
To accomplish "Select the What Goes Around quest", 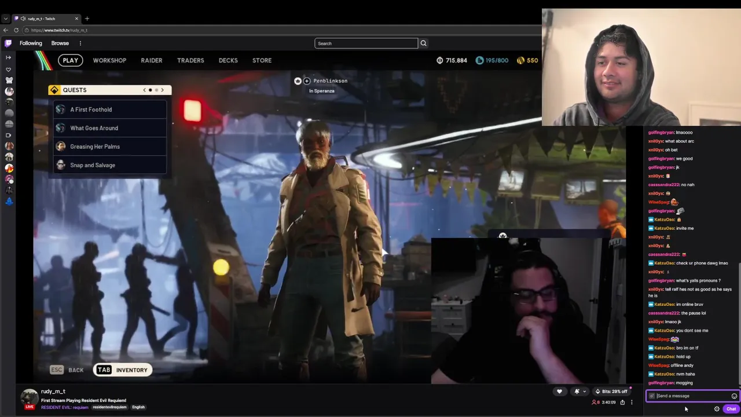I will (x=110, y=128).
